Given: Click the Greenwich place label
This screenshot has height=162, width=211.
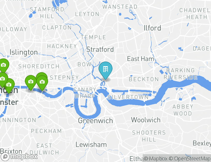Looking at the screenshot, I should [x=95, y=121].
